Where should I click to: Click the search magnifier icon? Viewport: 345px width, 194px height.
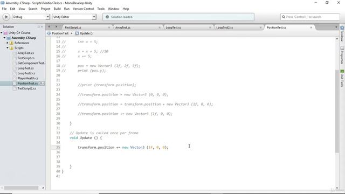(x=284, y=17)
